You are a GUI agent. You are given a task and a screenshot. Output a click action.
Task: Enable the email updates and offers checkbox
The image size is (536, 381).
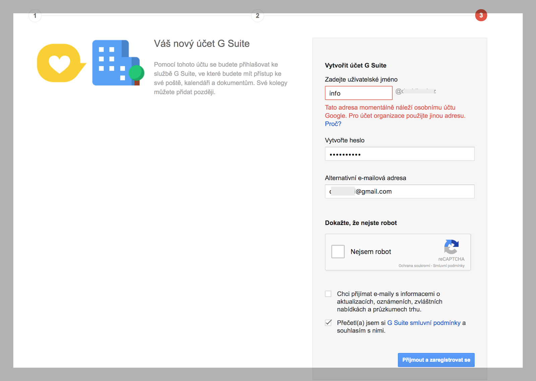click(328, 294)
